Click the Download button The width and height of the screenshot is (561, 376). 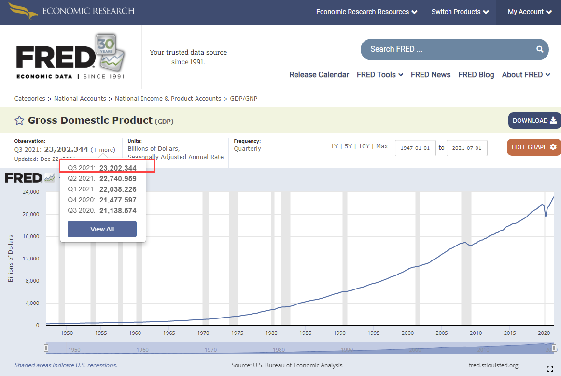point(534,121)
